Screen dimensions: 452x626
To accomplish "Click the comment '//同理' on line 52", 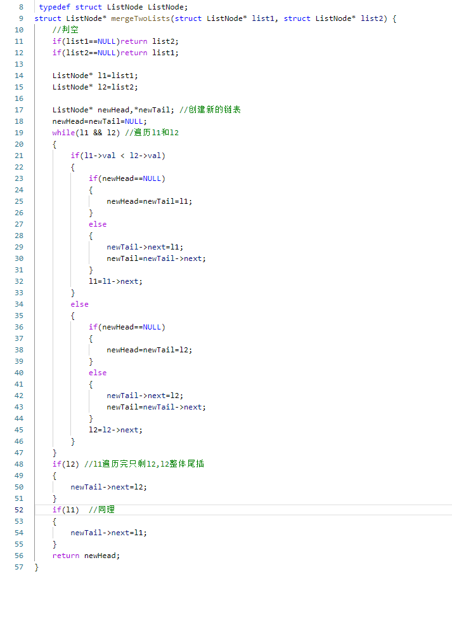I will coord(101,510).
